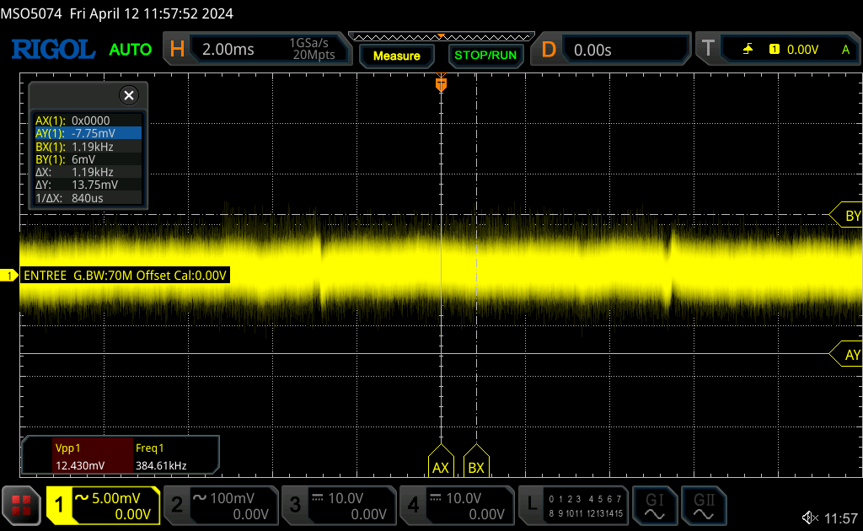863x531 pixels.
Task: Click the channel 1 trigger source badge
Action: (x=774, y=50)
